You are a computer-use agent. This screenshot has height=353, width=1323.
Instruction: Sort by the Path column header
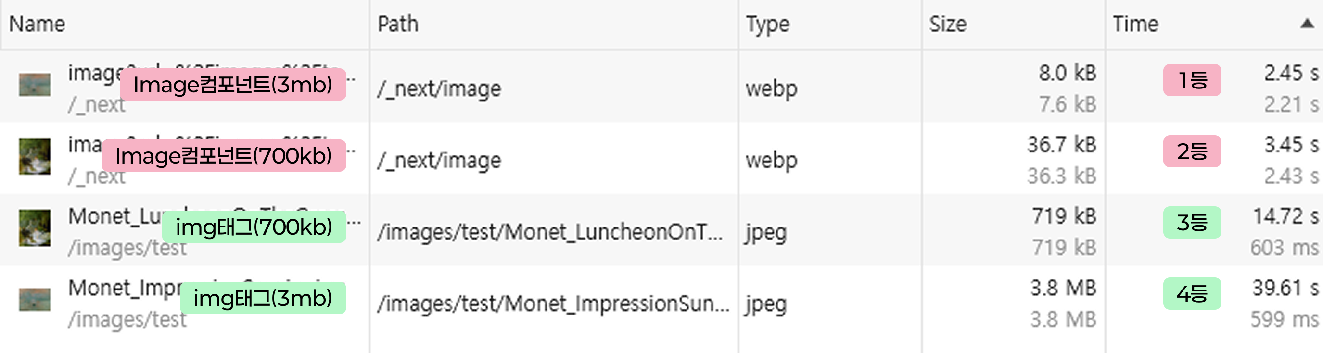point(398,24)
